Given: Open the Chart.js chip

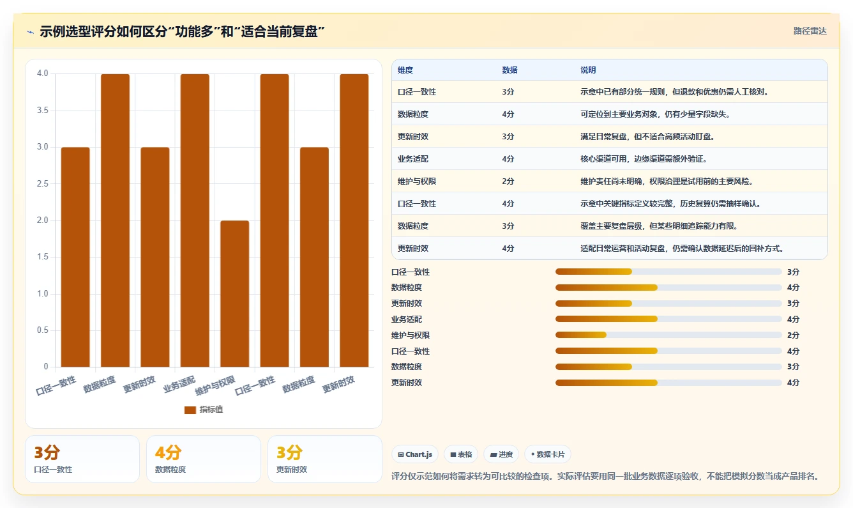Looking at the screenshot, I should [415, 454].
